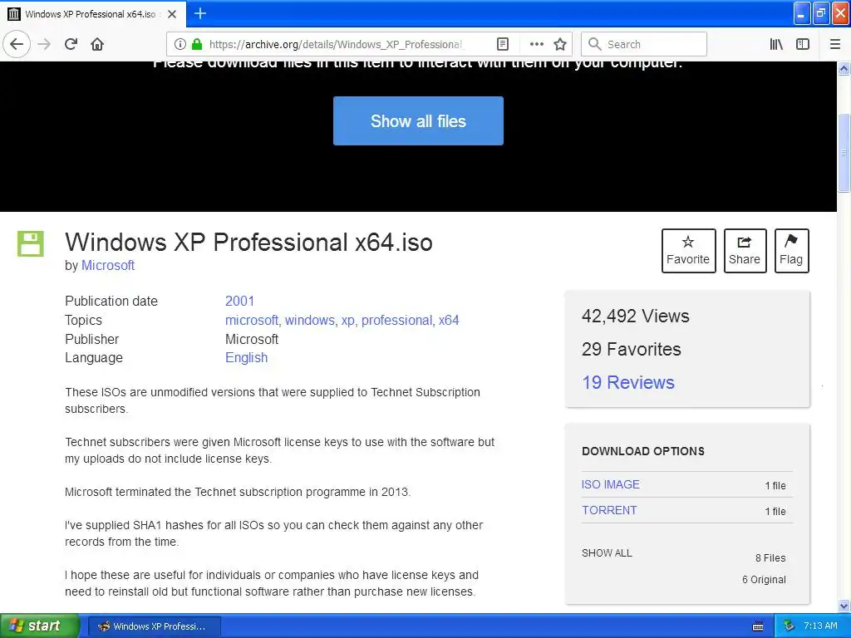Image resolution: width=851 pixels, height=638 pixels.
Task: Open the x64 topic link
Action: (449, 320)
